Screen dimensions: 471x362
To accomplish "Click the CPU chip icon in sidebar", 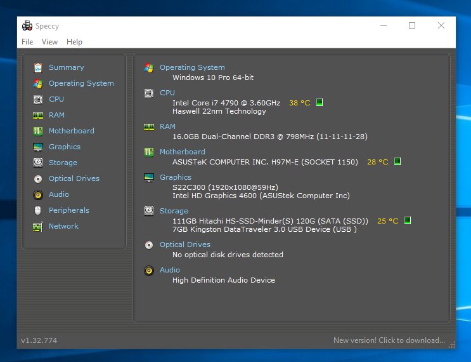I will click(37, 99).
